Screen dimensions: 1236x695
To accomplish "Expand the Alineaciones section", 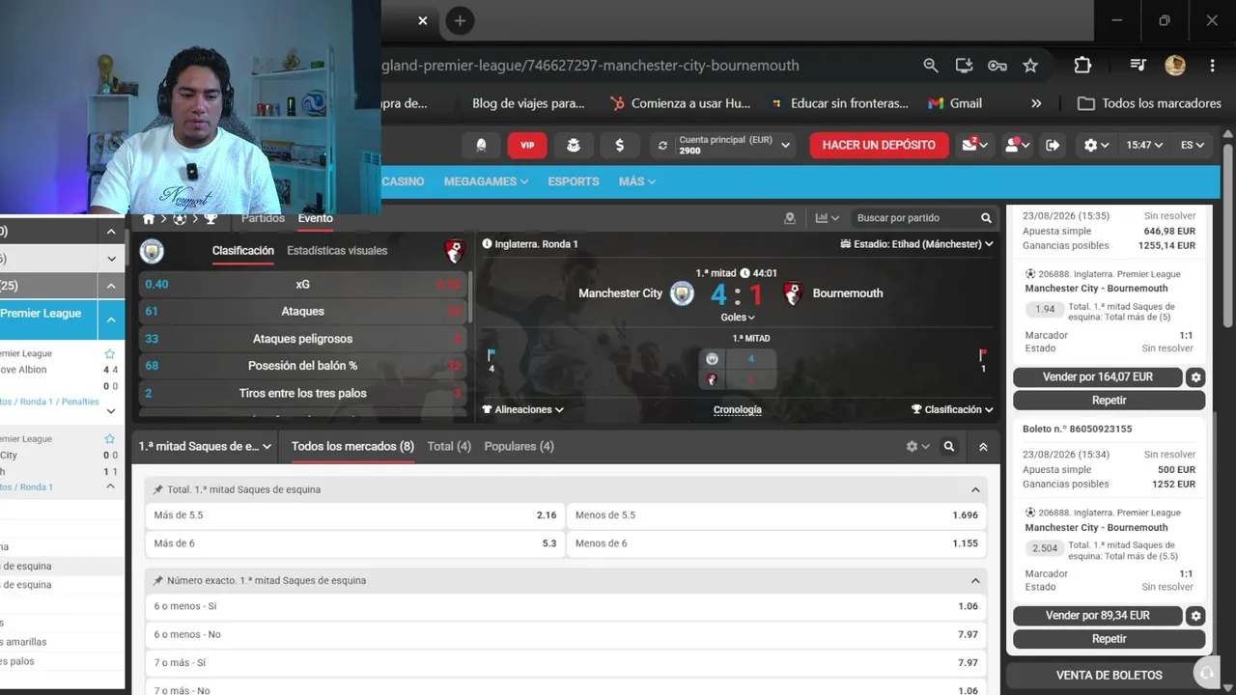I will click(x=523, y=409).
